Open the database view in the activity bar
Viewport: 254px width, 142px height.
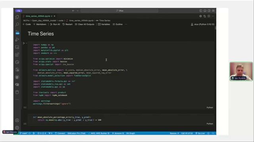click(17, 92)
